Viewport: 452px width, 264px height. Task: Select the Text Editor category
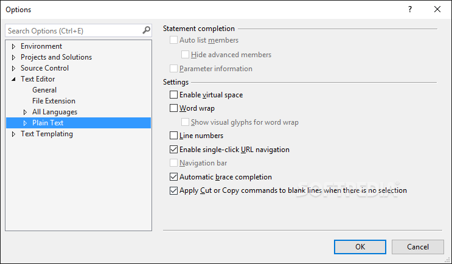pos(38,79)
